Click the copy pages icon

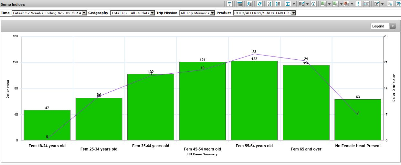click(x=390, y=4)
